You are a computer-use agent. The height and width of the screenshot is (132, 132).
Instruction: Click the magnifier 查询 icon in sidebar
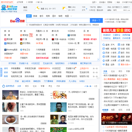[x=104, y=45]
